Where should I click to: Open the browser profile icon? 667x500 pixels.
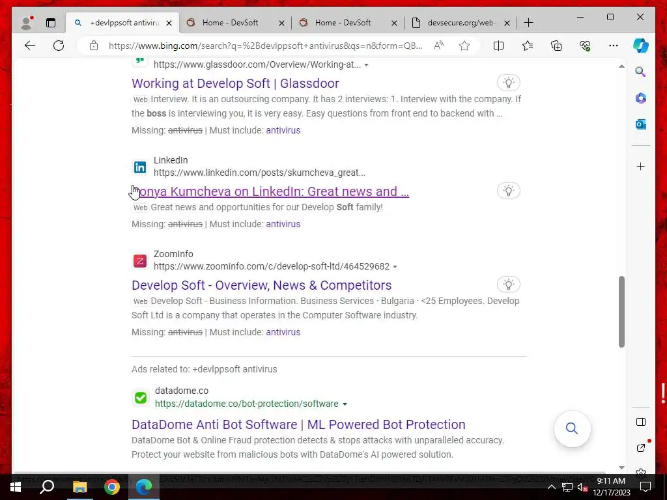tap(26, 23)
